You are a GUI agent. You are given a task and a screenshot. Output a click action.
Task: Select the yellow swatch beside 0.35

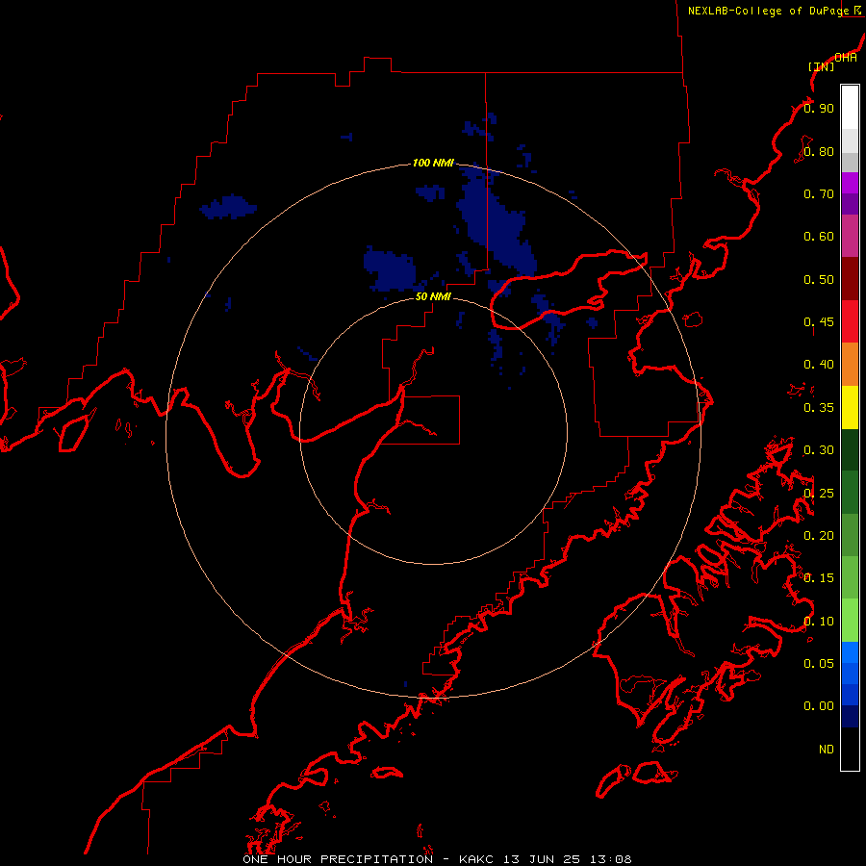pos(850,407)
